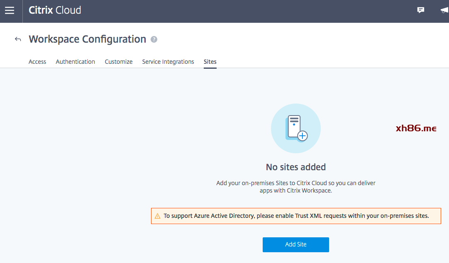
Task: Click the Workspace Configuration heading
Action: coord(88,39)
